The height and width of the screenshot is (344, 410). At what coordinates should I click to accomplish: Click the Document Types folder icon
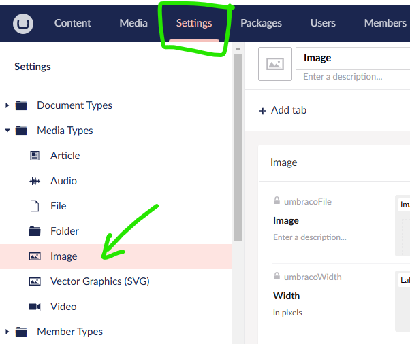(x=21, y=105)
